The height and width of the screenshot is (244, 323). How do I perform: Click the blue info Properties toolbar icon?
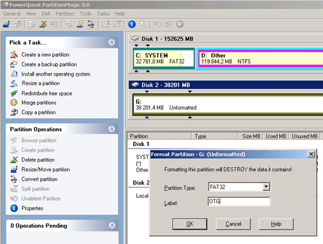point(132,24)
